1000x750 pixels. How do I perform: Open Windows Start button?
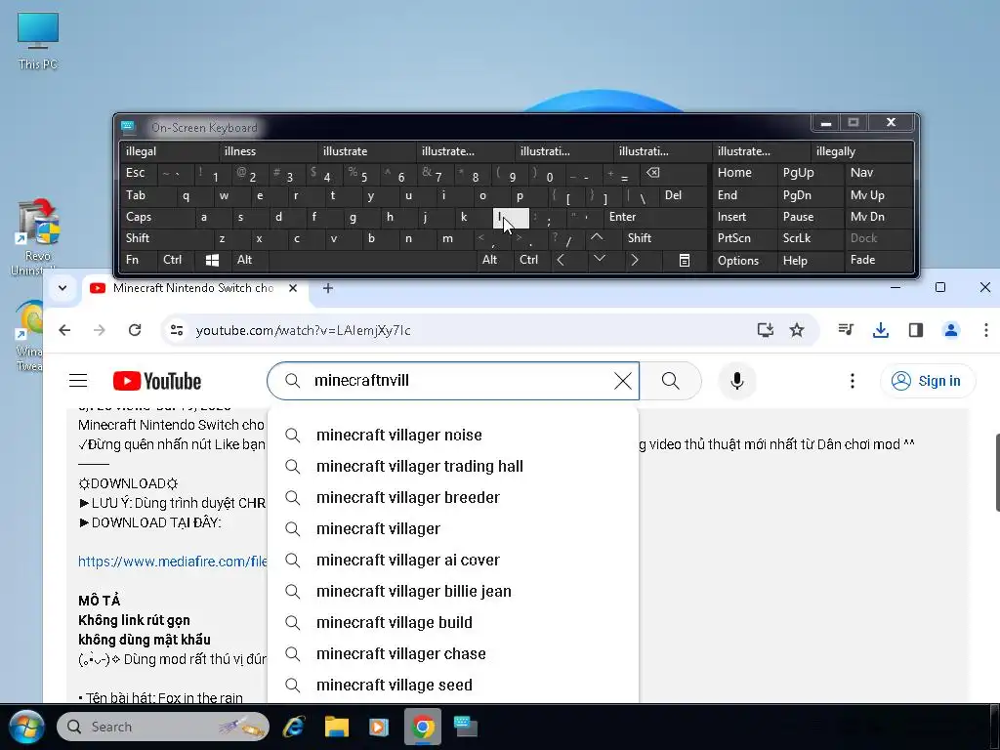pyautogui.click(x=26, y=727)
